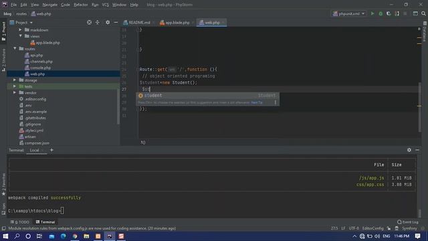This screenshot has height=241, width=428.
Task: Collapse the views folder
Action: [21, 36]
